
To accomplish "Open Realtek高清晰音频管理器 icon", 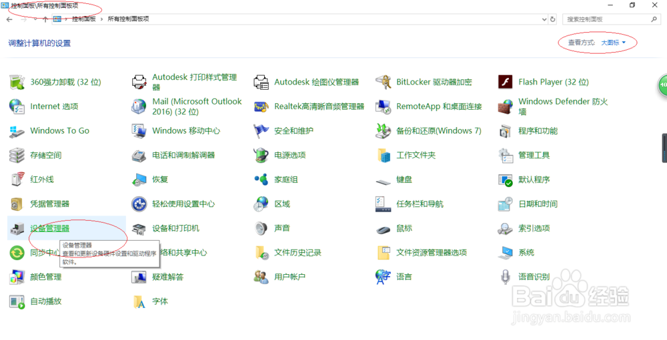I will [261, 106].
